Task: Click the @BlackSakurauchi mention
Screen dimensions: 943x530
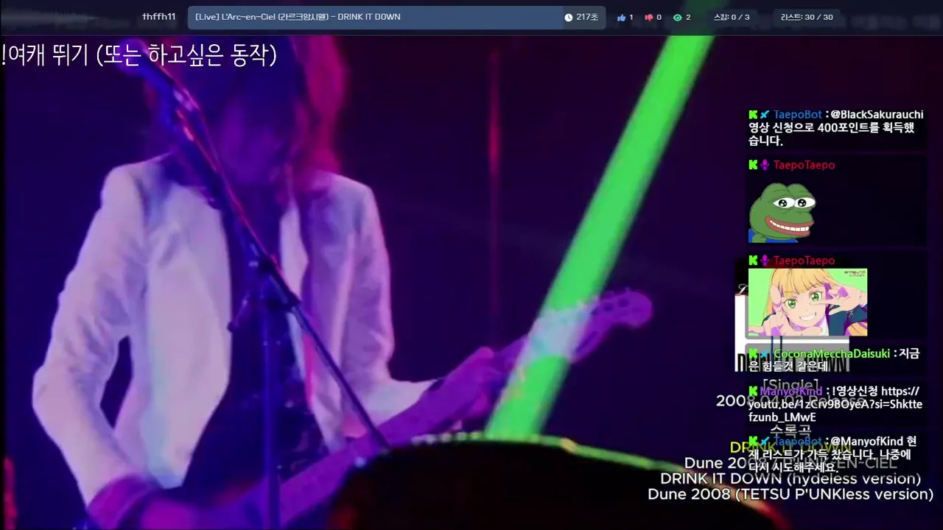Action: coord(877,115)
